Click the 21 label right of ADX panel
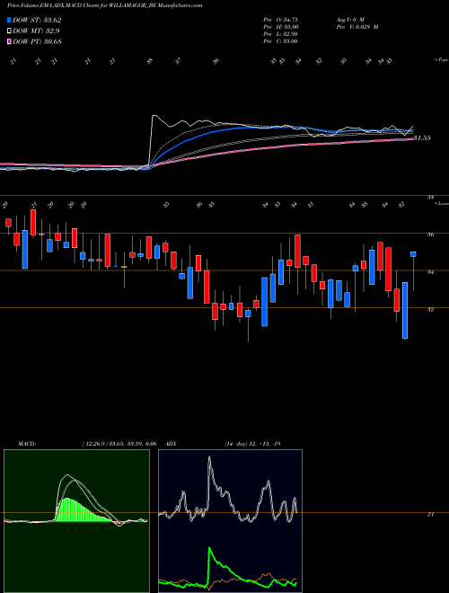The height and width of the screenshot is (593, 449). pyautogui.click(x=430, y=515)
